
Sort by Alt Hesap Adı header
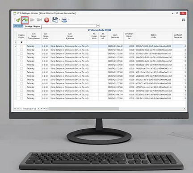point(103,36)
